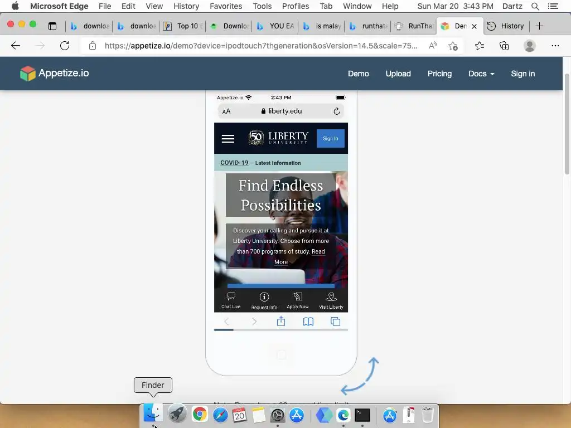Open Terminal from the Dock
571x428 pixels.
pos(362,415)
